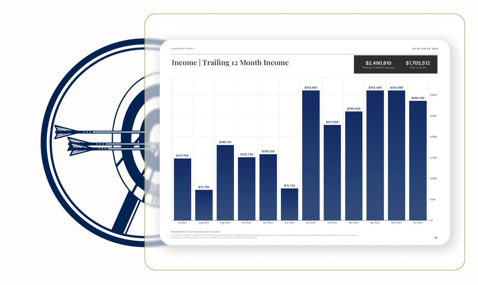Click the 'Dec 2023' axis label
The width and height of the screenshot is (478, 285).
tap(289, 223)
